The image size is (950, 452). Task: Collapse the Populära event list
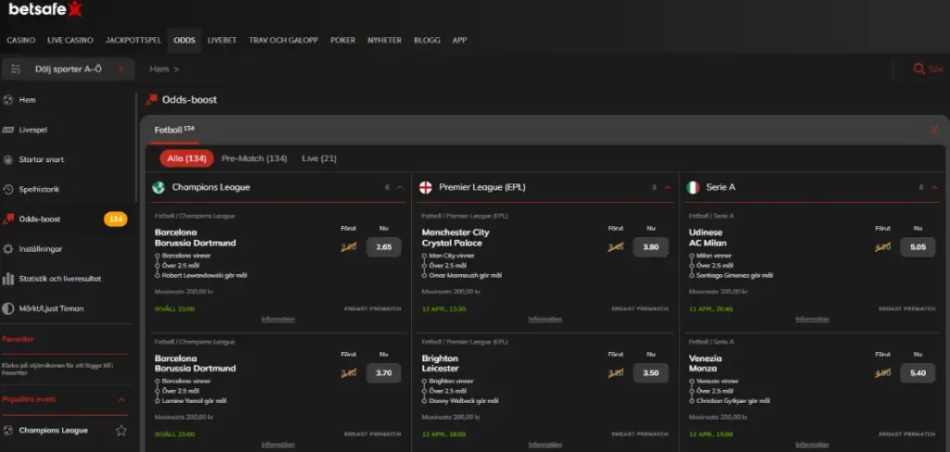pyautogui.click(x=121, y=399)
